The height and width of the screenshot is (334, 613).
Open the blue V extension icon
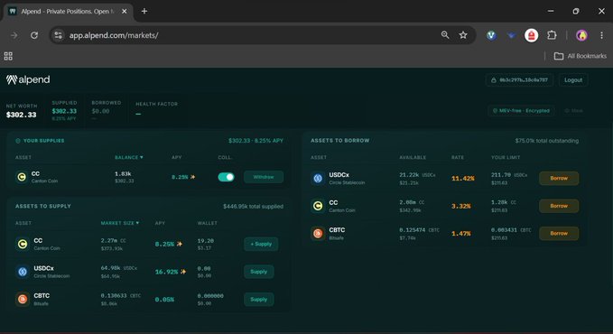(491, 35)
